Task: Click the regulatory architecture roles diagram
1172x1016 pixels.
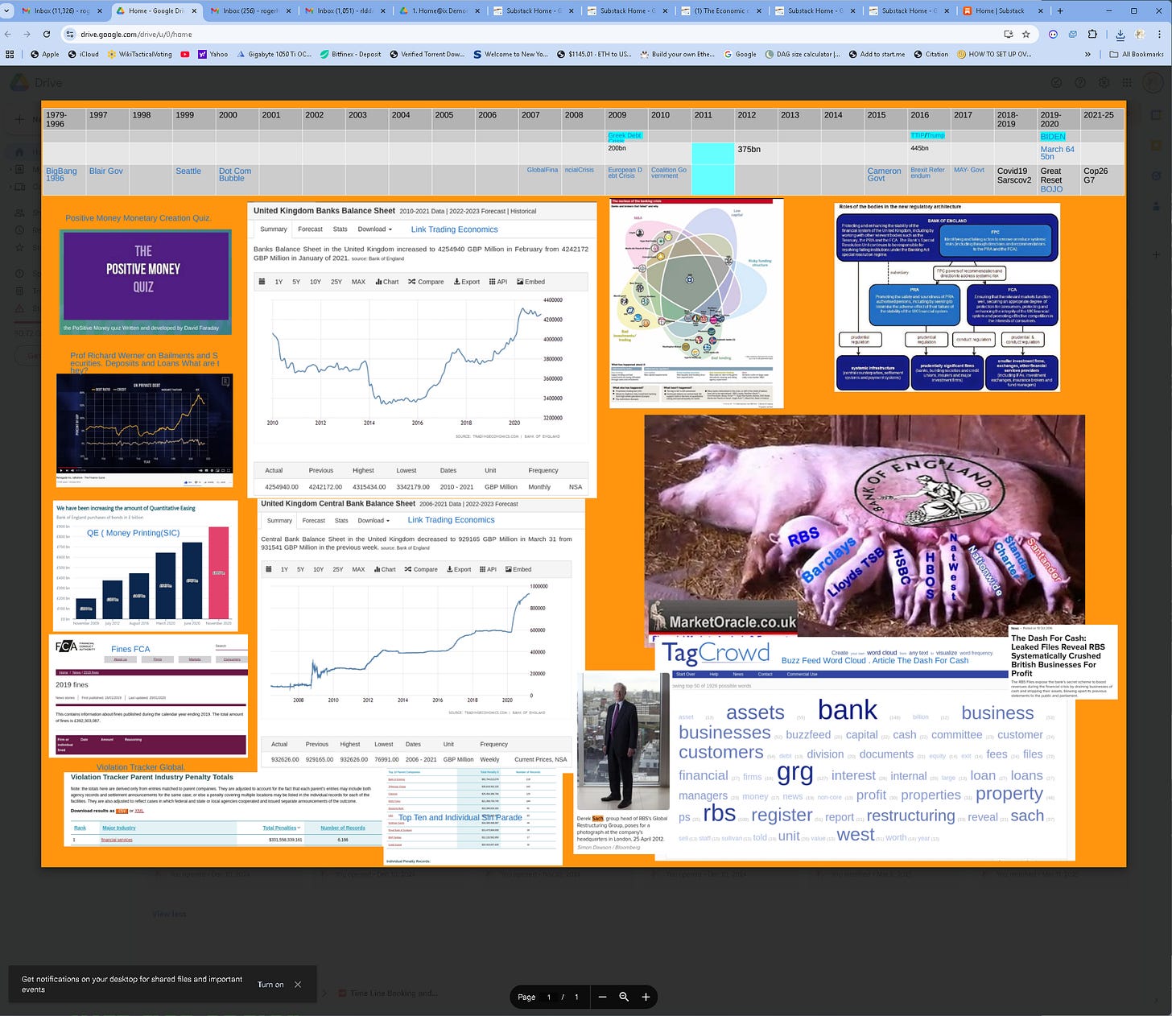Action: pyautogui.click(x=947, y=297)
